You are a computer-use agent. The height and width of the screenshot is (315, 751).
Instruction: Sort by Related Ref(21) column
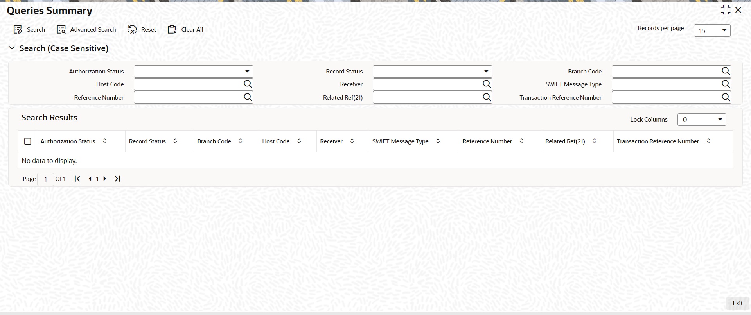tap(595, 141)
